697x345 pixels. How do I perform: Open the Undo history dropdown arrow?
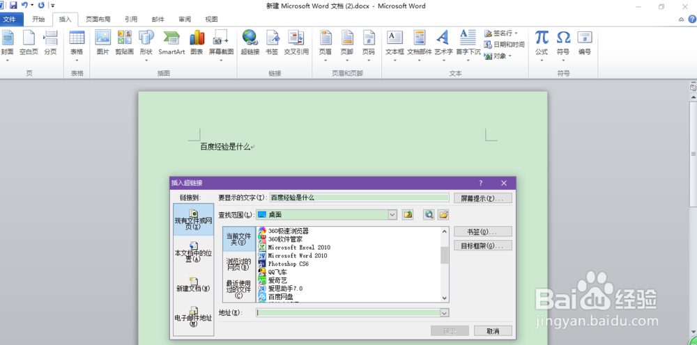tap(32, 6)
